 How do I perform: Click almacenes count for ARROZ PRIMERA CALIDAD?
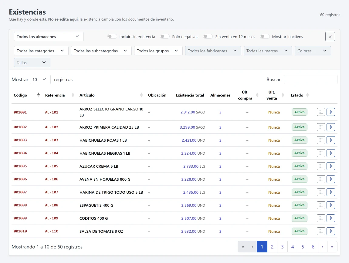click(220, 127)
